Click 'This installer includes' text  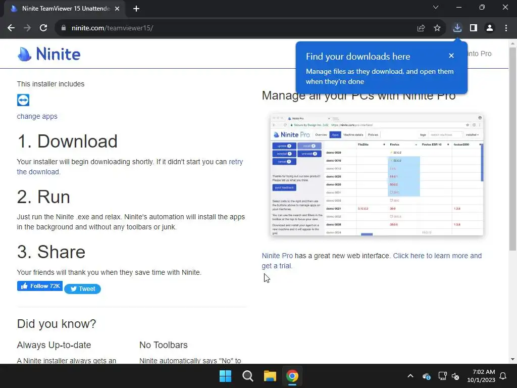coord(50,84)
